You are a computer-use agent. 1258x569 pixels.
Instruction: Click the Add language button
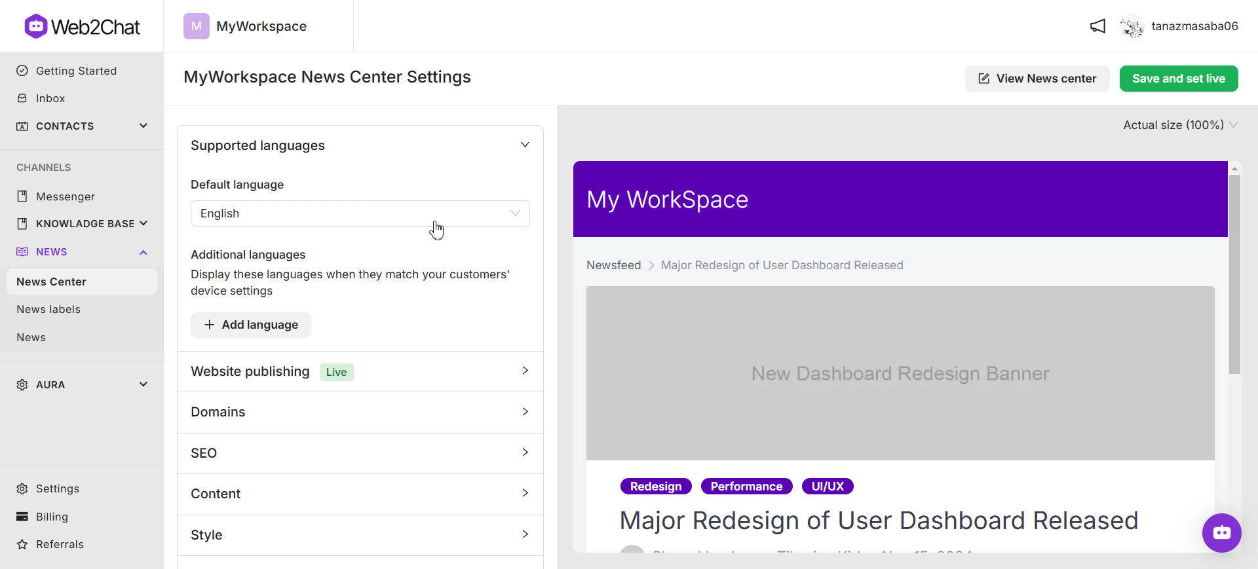[x=251, y=325]
